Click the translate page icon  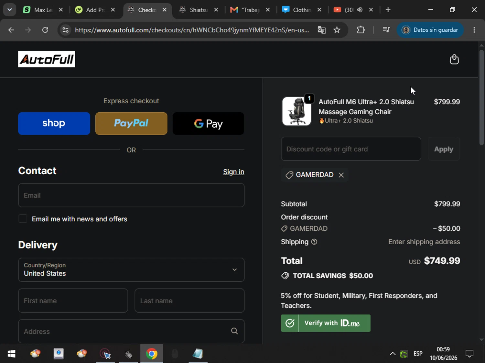coord(321,30)
